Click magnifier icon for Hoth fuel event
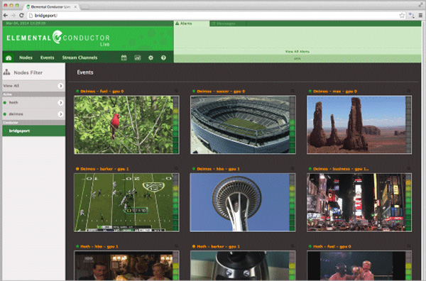 click(409, 246)
